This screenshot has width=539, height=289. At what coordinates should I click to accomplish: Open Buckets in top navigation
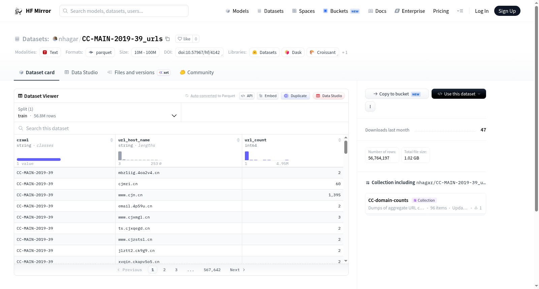341,11
